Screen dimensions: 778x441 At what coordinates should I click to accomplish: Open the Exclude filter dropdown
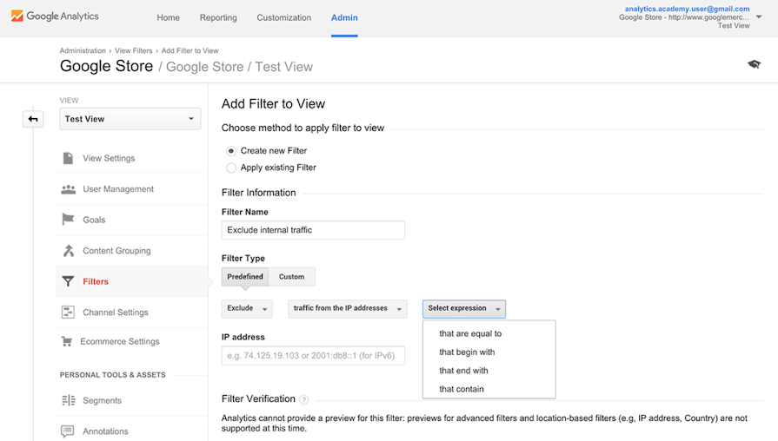pos(247,308)
